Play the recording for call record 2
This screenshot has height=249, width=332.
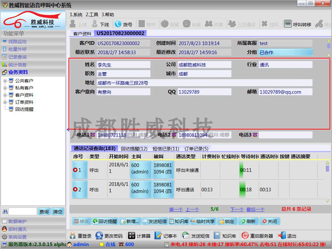[76, 190]
